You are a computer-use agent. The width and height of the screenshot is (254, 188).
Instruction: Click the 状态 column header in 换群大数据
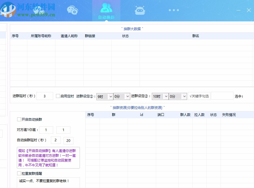[x=125, y=36]
